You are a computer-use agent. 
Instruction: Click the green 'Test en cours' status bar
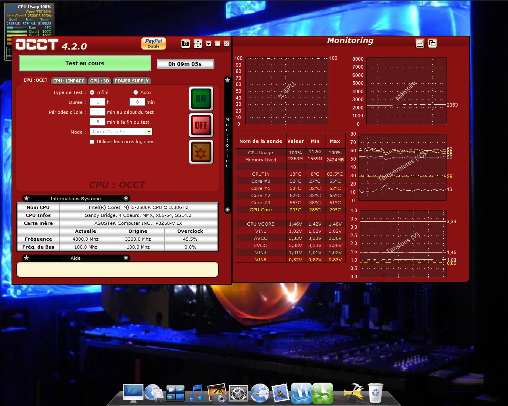(85, 63)
